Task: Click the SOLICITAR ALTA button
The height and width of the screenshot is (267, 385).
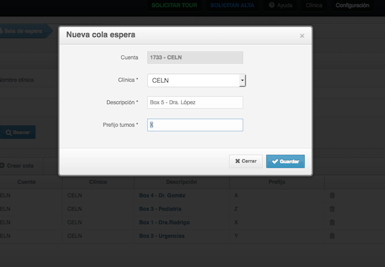Action: [x=232, y=5]
